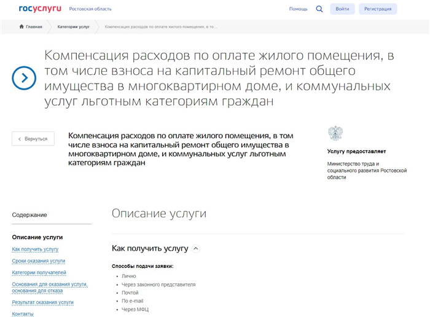The height and width of the screenshot is (317, 430).
Task: Click the 'Войти' button
Action: pos(342,9)
